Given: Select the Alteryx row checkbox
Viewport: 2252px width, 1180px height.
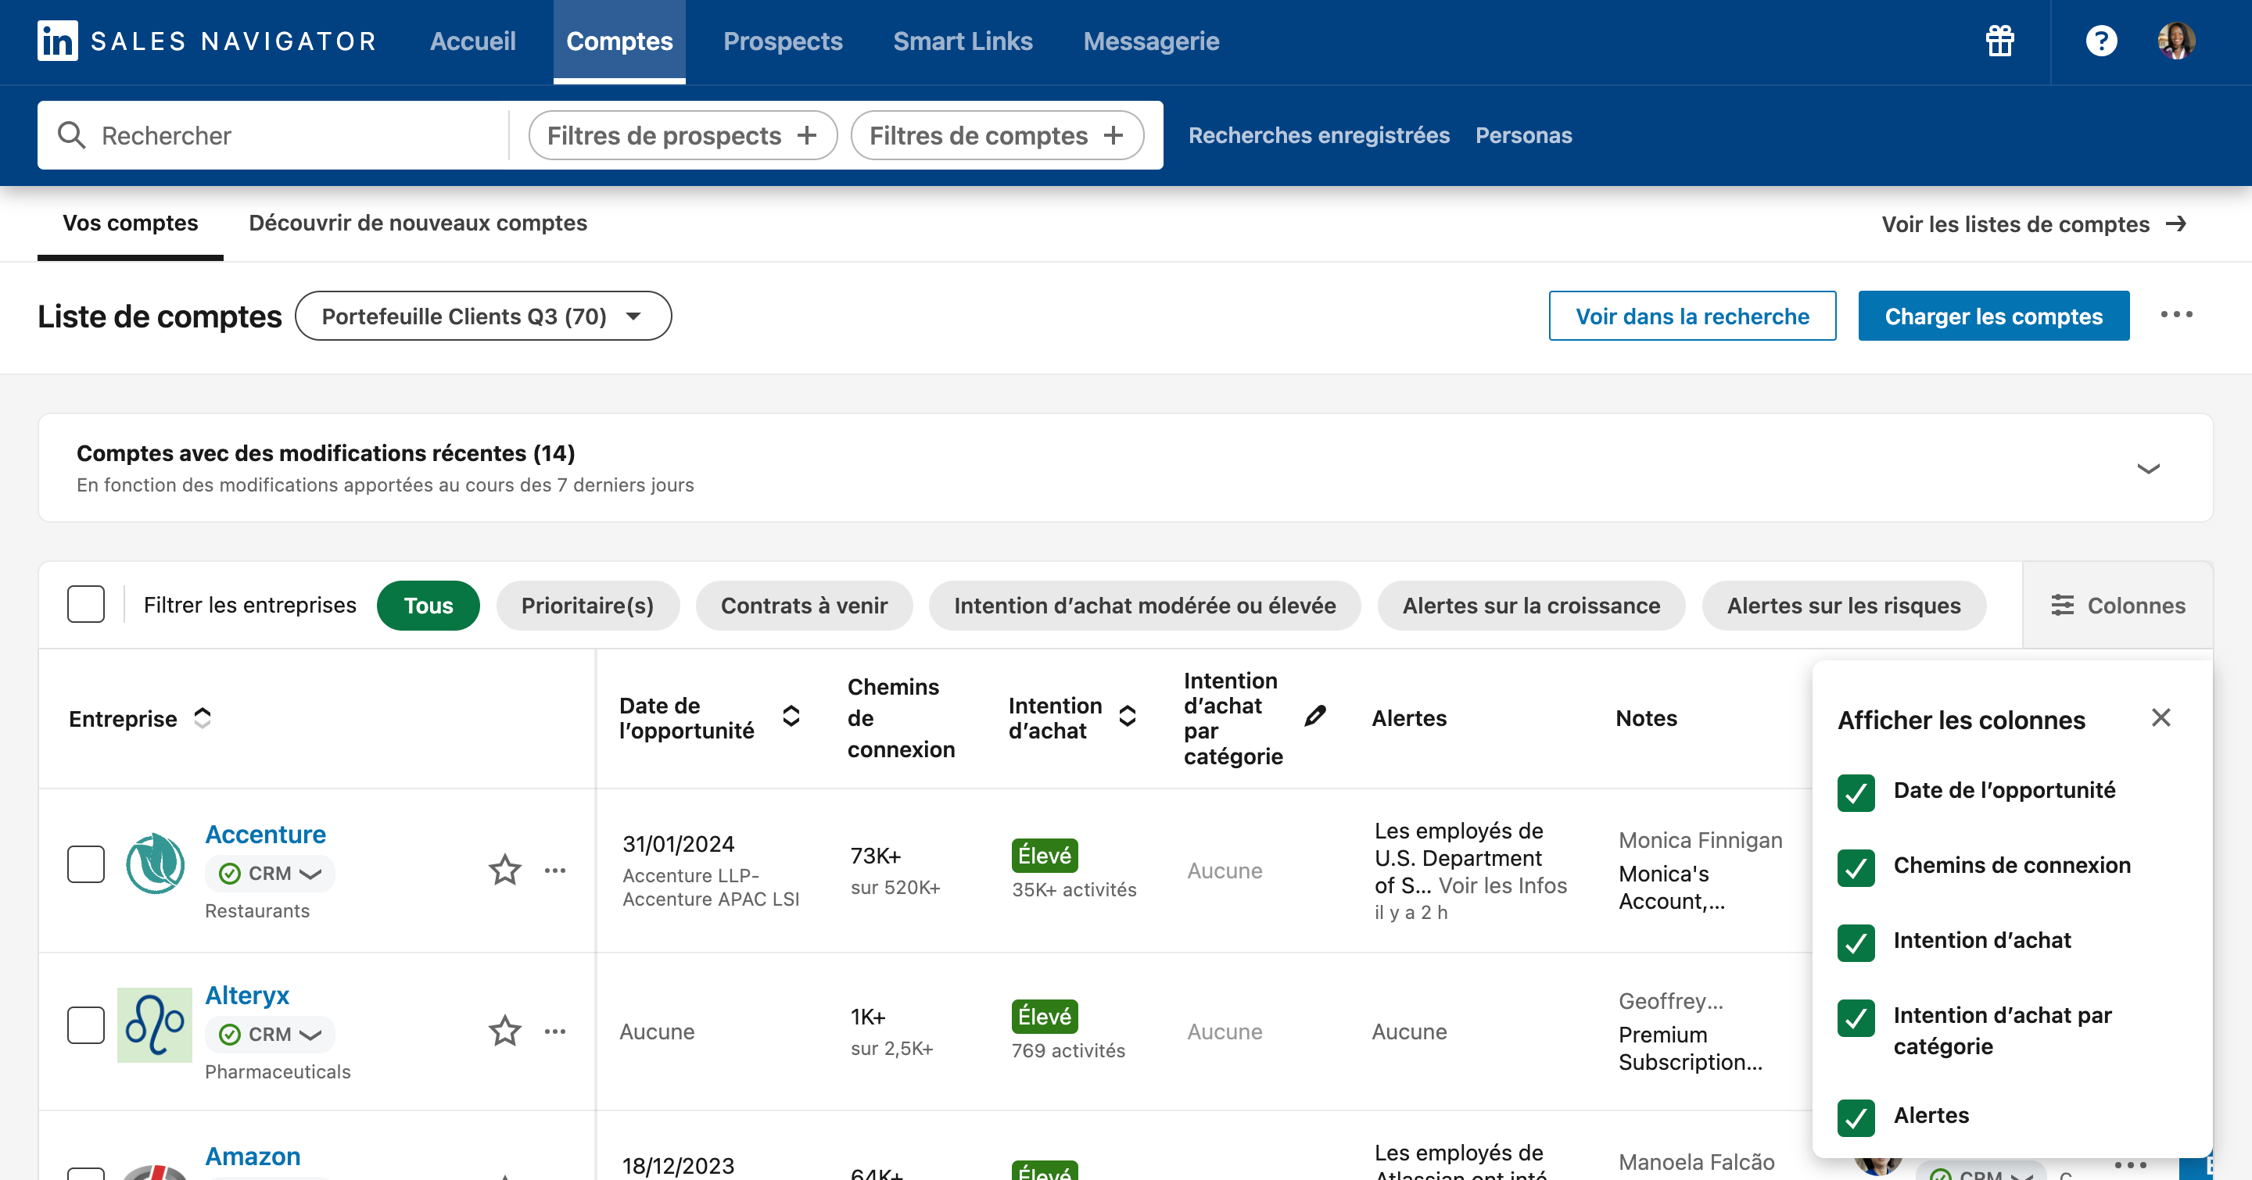Looking at the screenshot, I should [86, 1025].
